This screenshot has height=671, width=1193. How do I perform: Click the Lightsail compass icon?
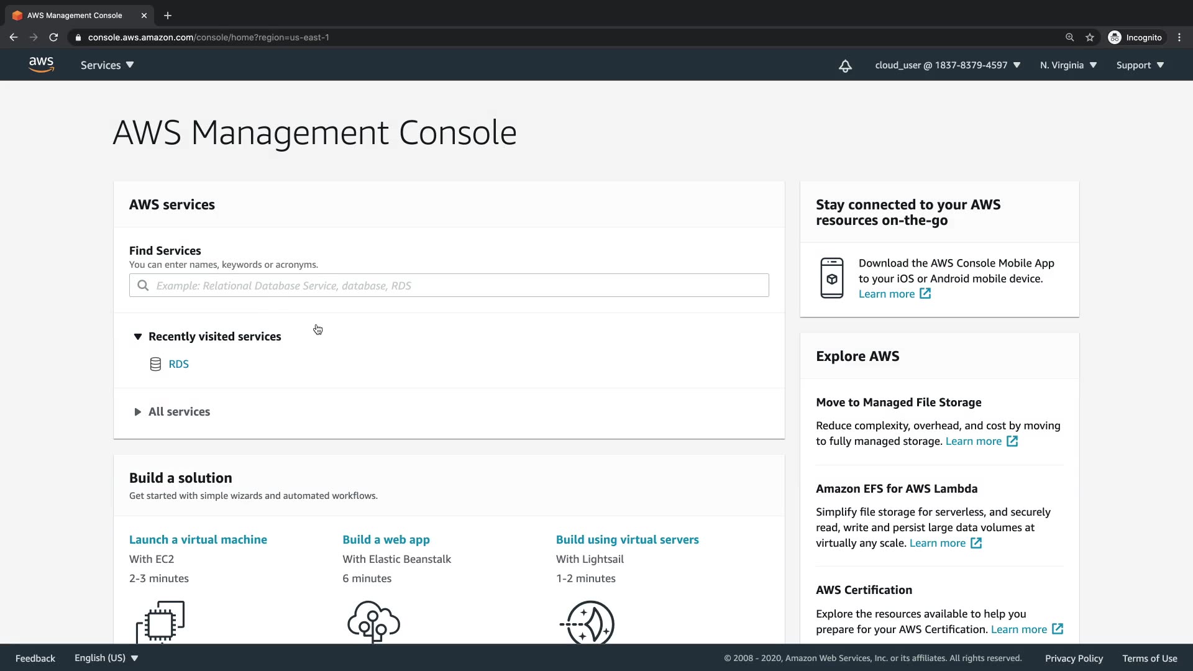click(x=587, y=621)
